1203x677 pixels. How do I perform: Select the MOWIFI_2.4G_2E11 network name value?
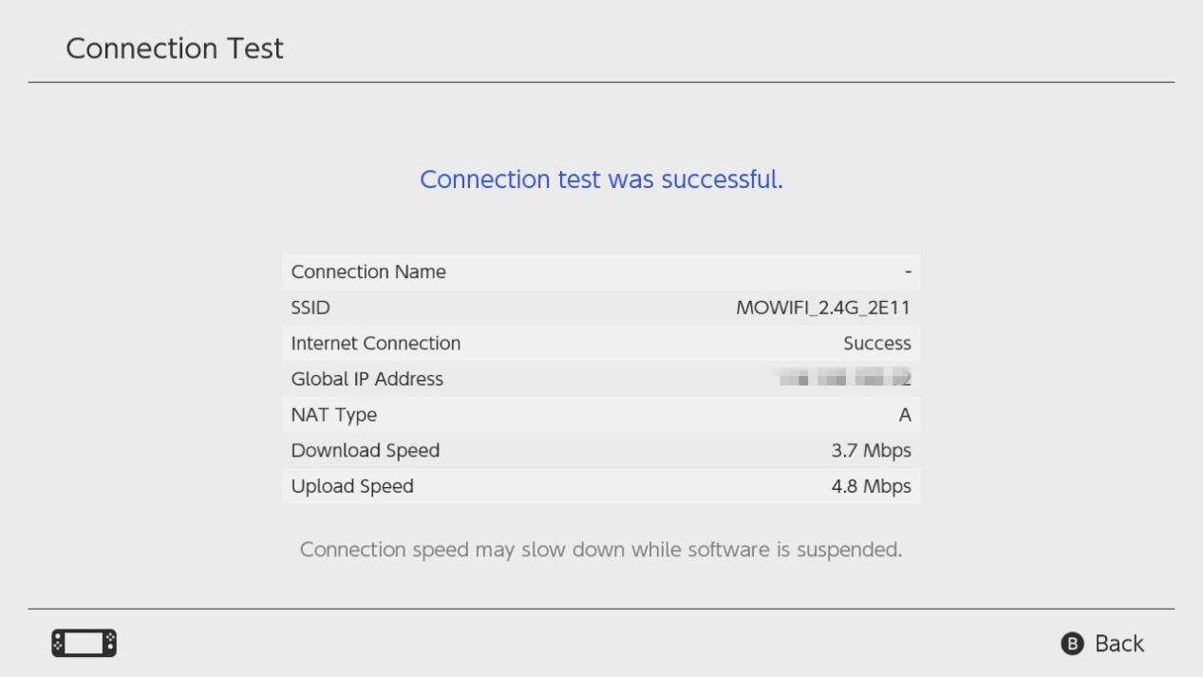(x=823, y=308)
